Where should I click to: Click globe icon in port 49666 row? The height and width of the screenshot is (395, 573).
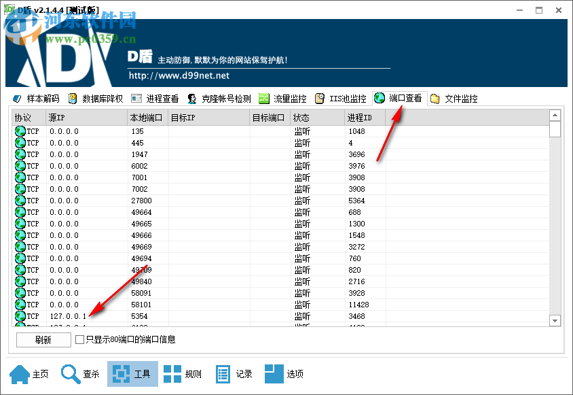(x=20, y=235)
